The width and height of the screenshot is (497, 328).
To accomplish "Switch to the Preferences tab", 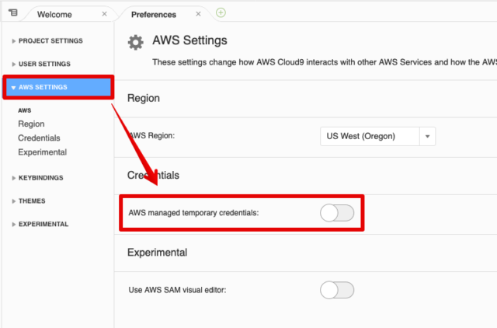I will pyautogui.click(x=154, y=15).
